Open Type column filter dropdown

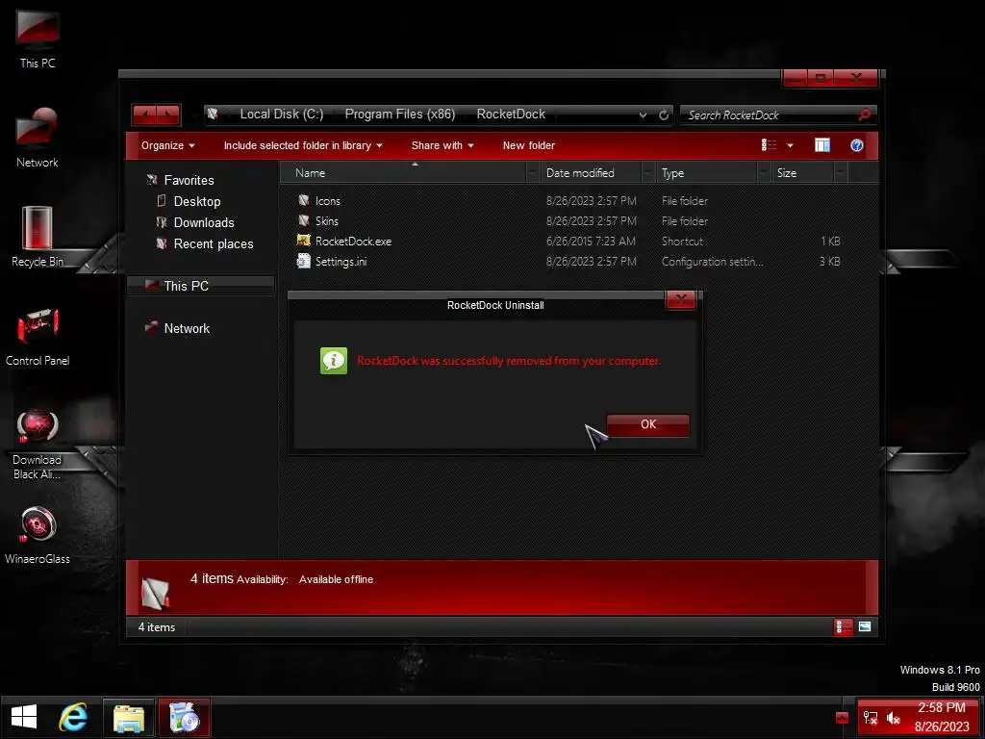click(x=764, y=173)
